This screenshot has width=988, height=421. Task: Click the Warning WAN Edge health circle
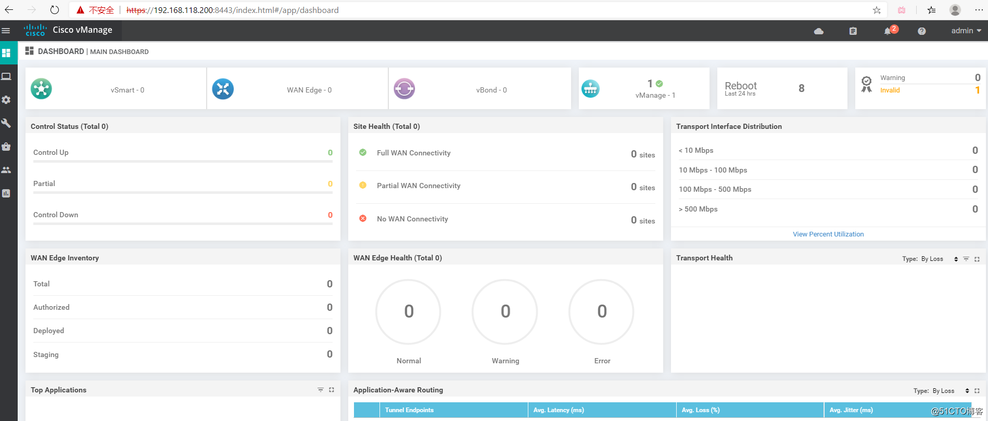click(x=505, y=312)
